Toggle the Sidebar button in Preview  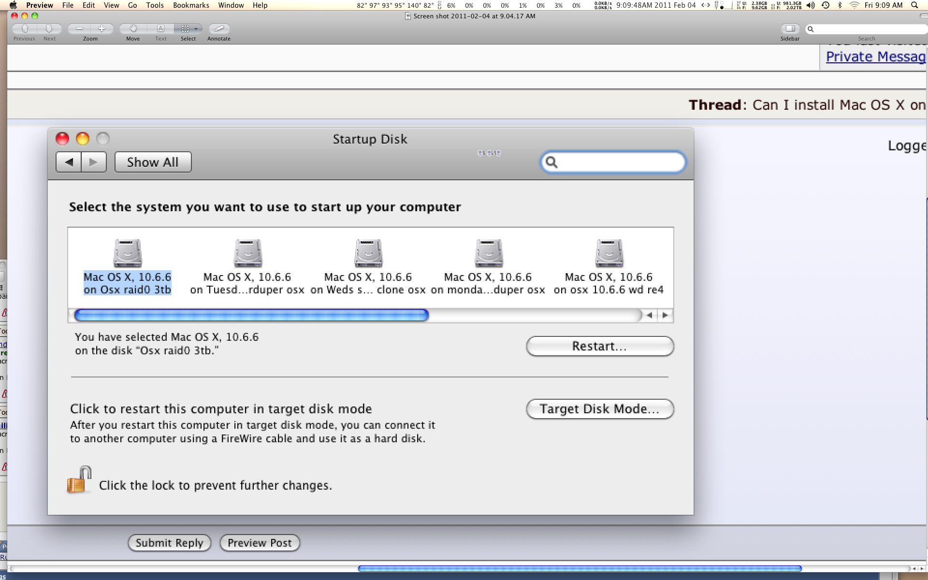(x=790, y=29)
